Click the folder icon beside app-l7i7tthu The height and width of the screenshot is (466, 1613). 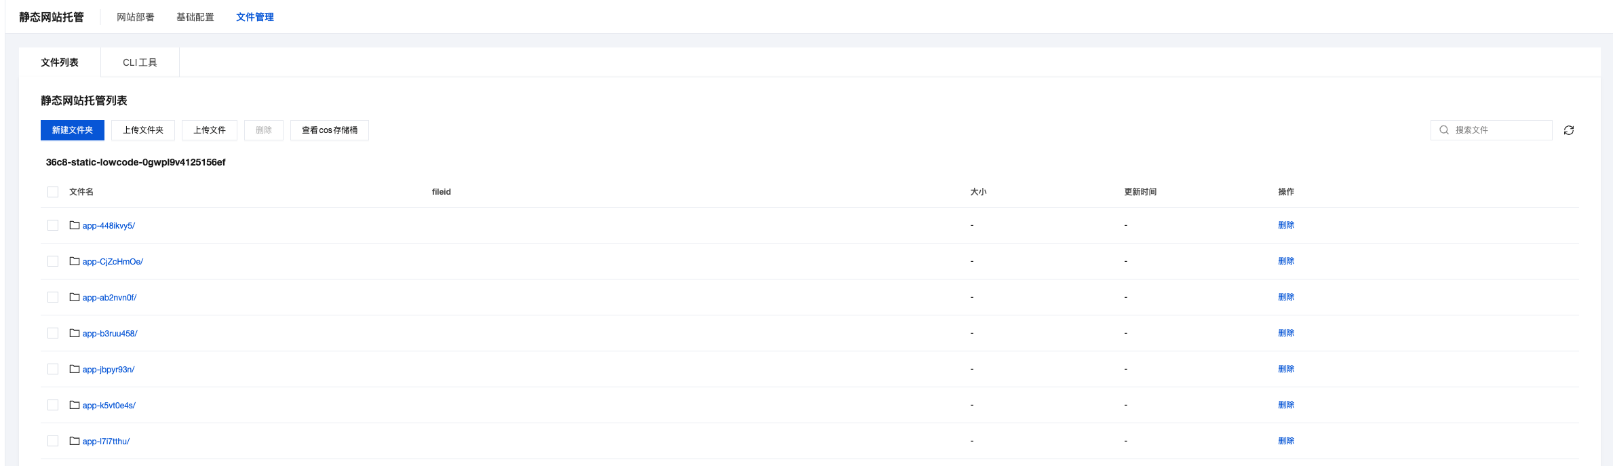tap(75, 441)
